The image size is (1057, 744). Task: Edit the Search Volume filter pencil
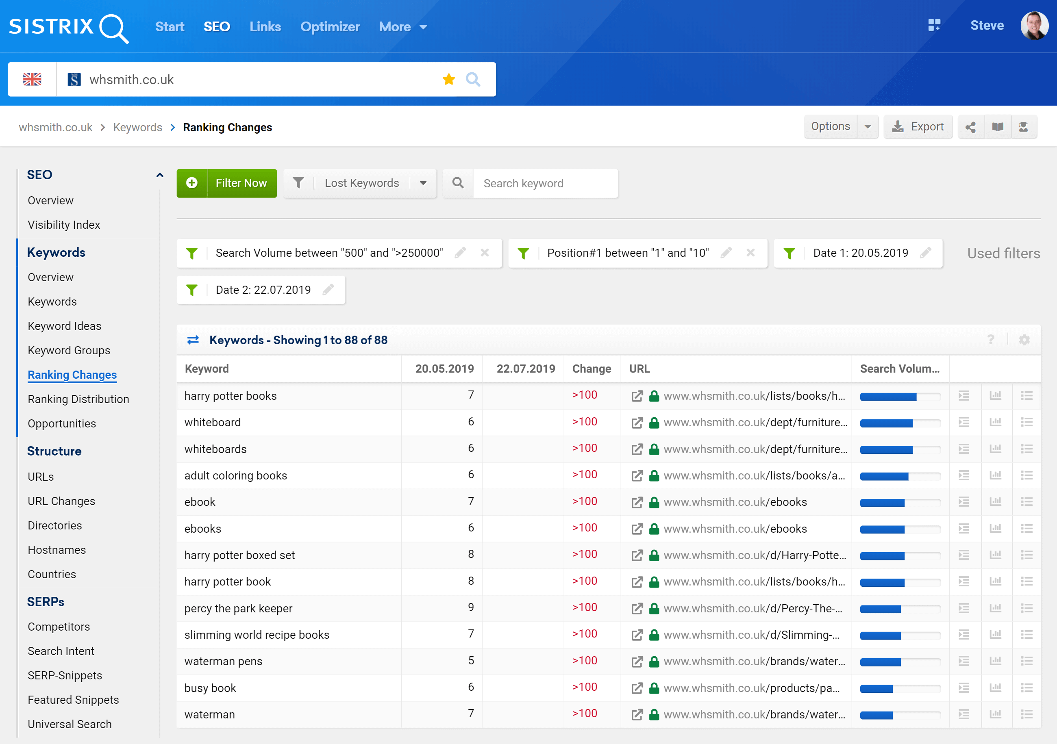coord(460,253)
